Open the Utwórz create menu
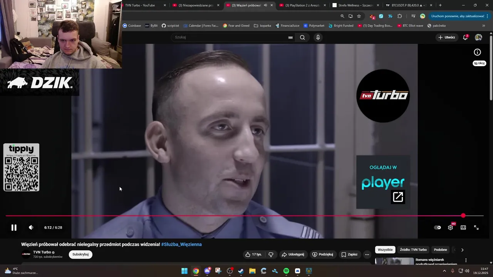Image resolution: width=493 pixels, height=277 pixels. click(447, 37)
